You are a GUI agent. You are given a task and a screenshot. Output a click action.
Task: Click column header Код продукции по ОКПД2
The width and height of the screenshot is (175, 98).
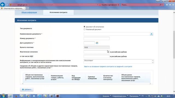tap(76, 78)
